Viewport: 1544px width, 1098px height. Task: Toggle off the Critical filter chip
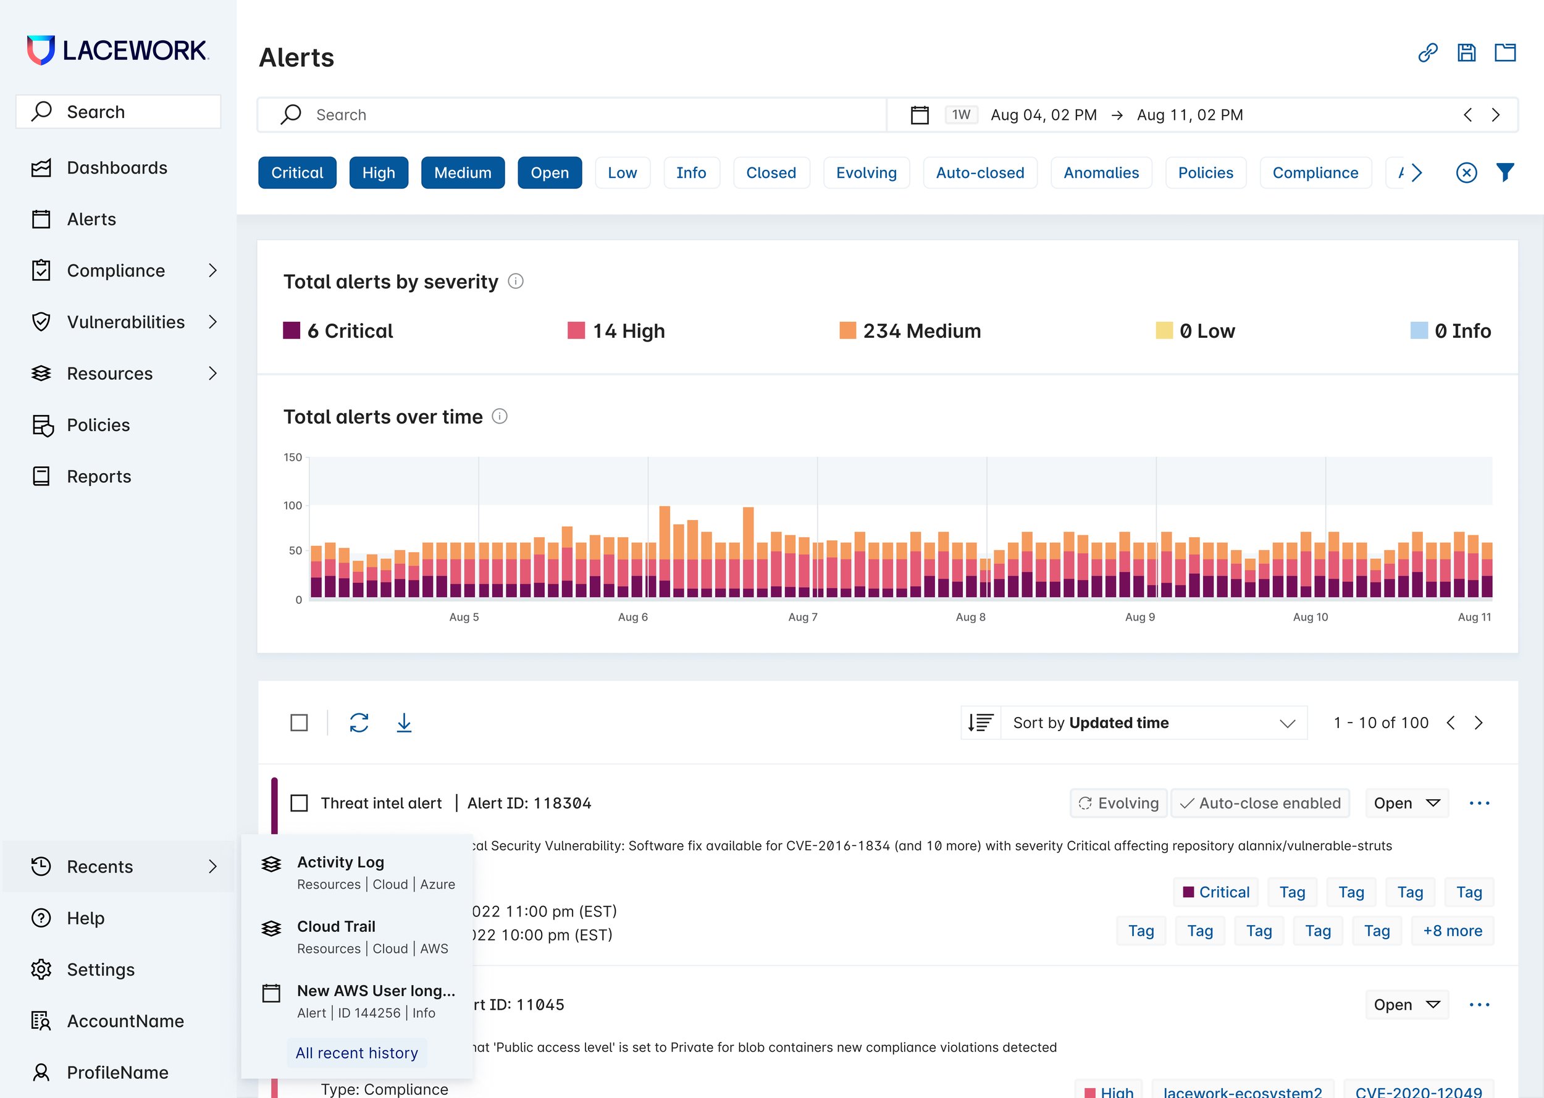pyautogui.click(x=297, y=172)
